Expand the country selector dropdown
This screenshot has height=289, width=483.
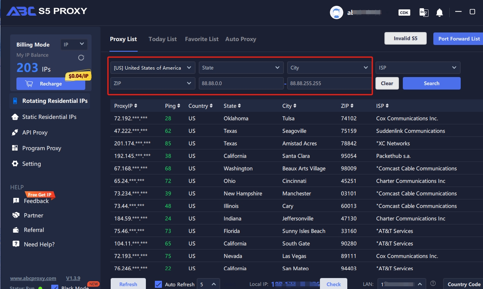(153, 68)
